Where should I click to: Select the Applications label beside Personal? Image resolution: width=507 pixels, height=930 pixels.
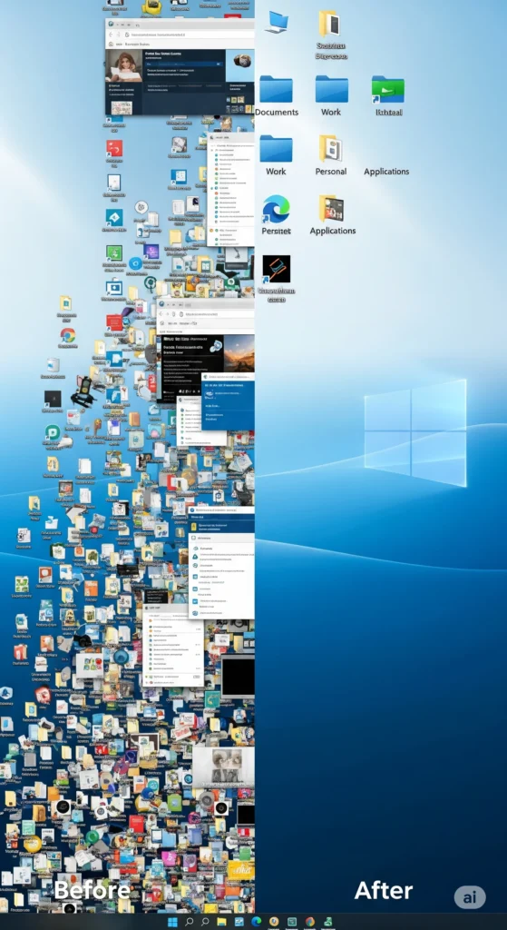tap(386, 172)
